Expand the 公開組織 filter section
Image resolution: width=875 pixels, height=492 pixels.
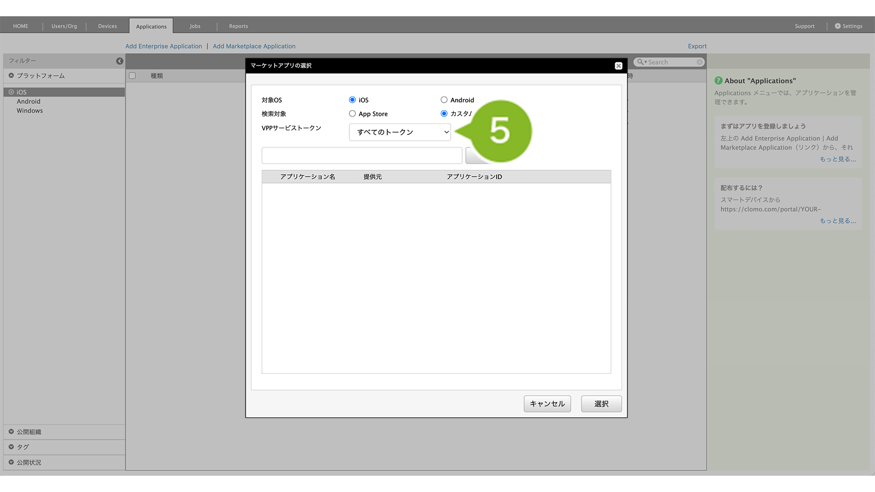[x=11, y=431]
